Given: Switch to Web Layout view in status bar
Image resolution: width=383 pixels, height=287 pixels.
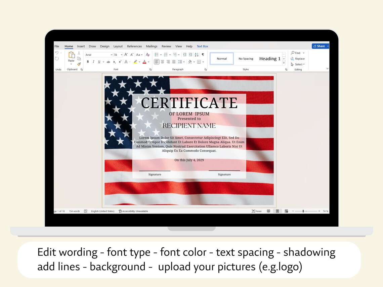Looking at the screenshot, I should point(286,211).
